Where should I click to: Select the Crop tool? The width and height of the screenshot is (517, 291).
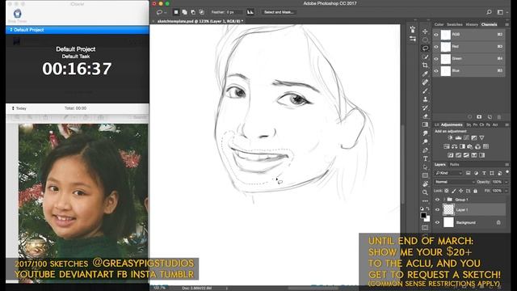pos(426,65)
